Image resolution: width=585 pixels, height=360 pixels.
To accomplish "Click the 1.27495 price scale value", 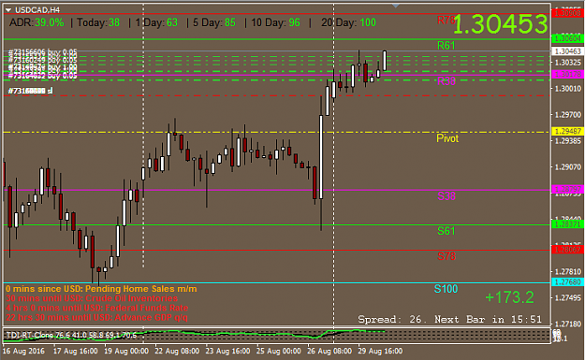I will [x=568, y=297].
